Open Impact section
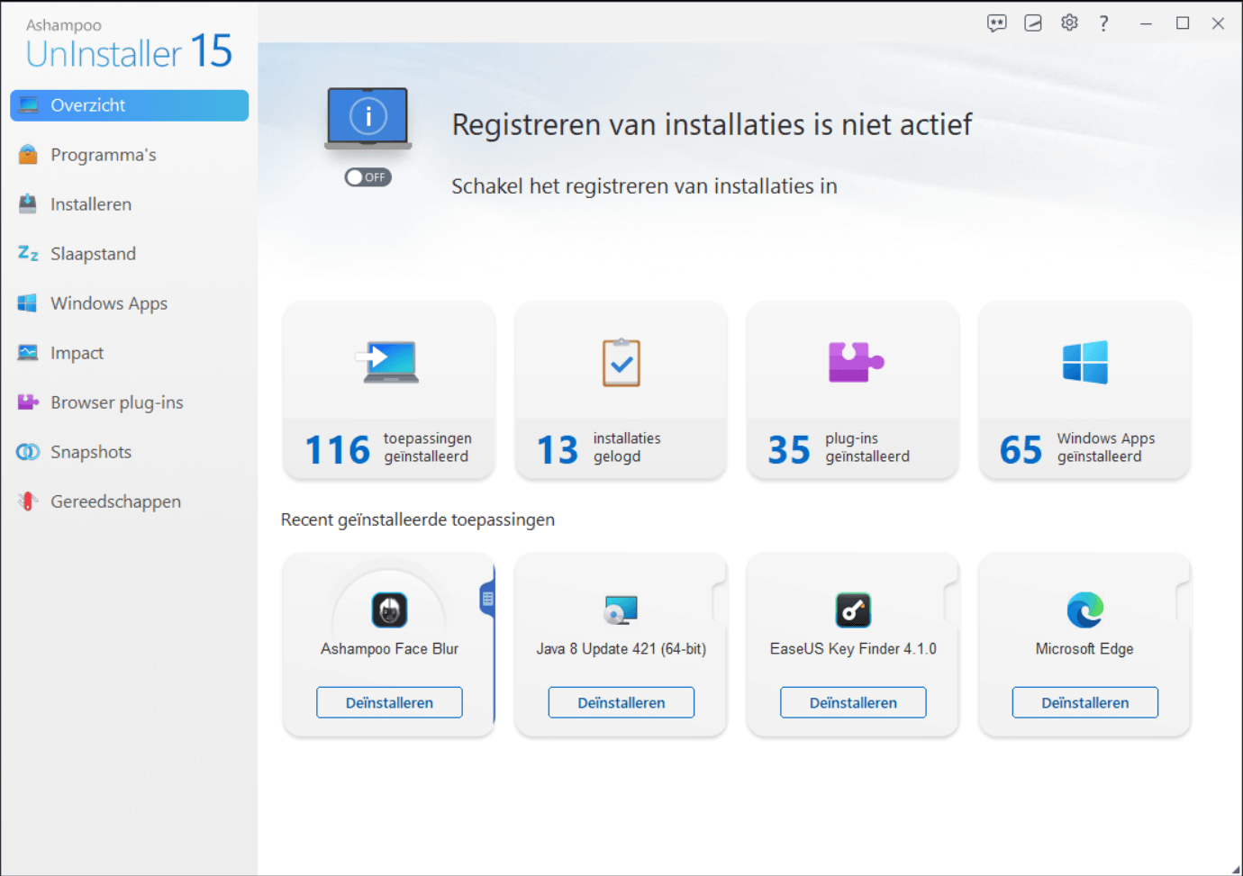The width and height of the screenshot is (1243, 876). (x=129, y=353)
